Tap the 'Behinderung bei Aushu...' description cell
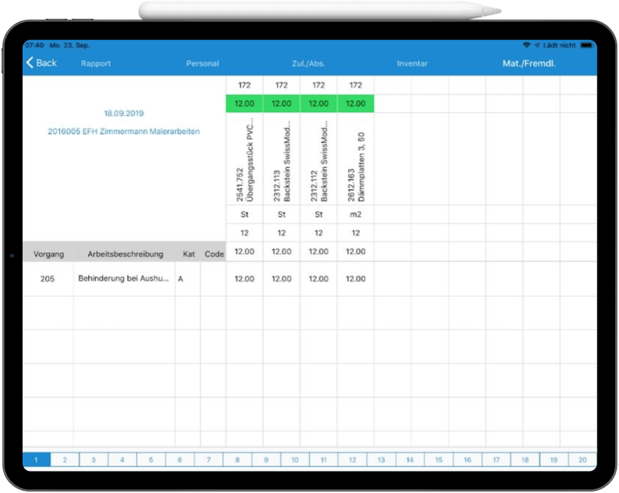 click(123, 278)
